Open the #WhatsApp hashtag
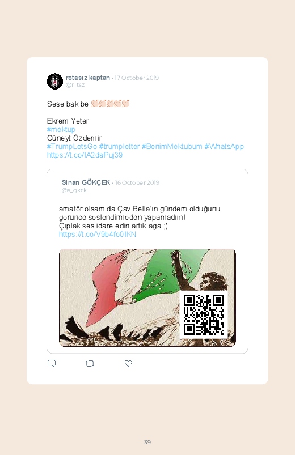295x455 pixels. [x=224, y=147]
